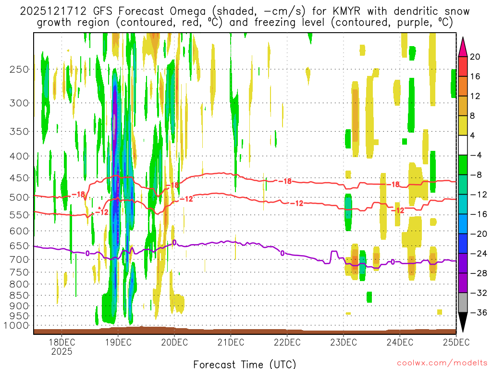
Task: Click the purple 0 freezing label near 22DEC
Action: (283, 253)
